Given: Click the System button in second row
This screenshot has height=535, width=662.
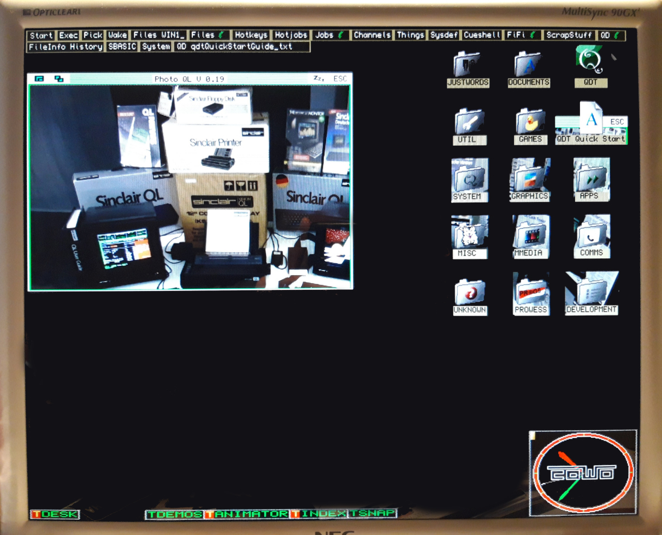Looking at the screenshot, I should click(156, 47).
